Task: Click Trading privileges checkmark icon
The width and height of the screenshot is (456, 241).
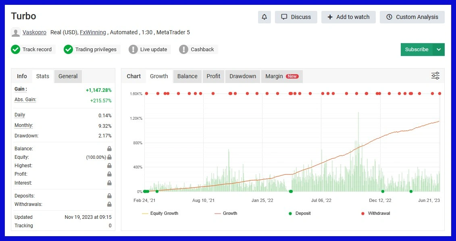Action: (69, 50)
